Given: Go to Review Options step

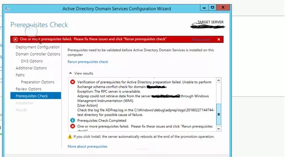Looking at the screenshot, I should click(x=28, y=89).
